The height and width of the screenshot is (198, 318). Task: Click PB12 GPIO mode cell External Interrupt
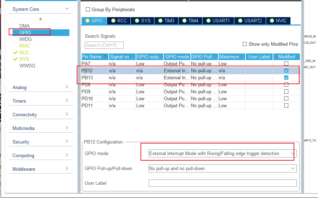click(177, 71)
